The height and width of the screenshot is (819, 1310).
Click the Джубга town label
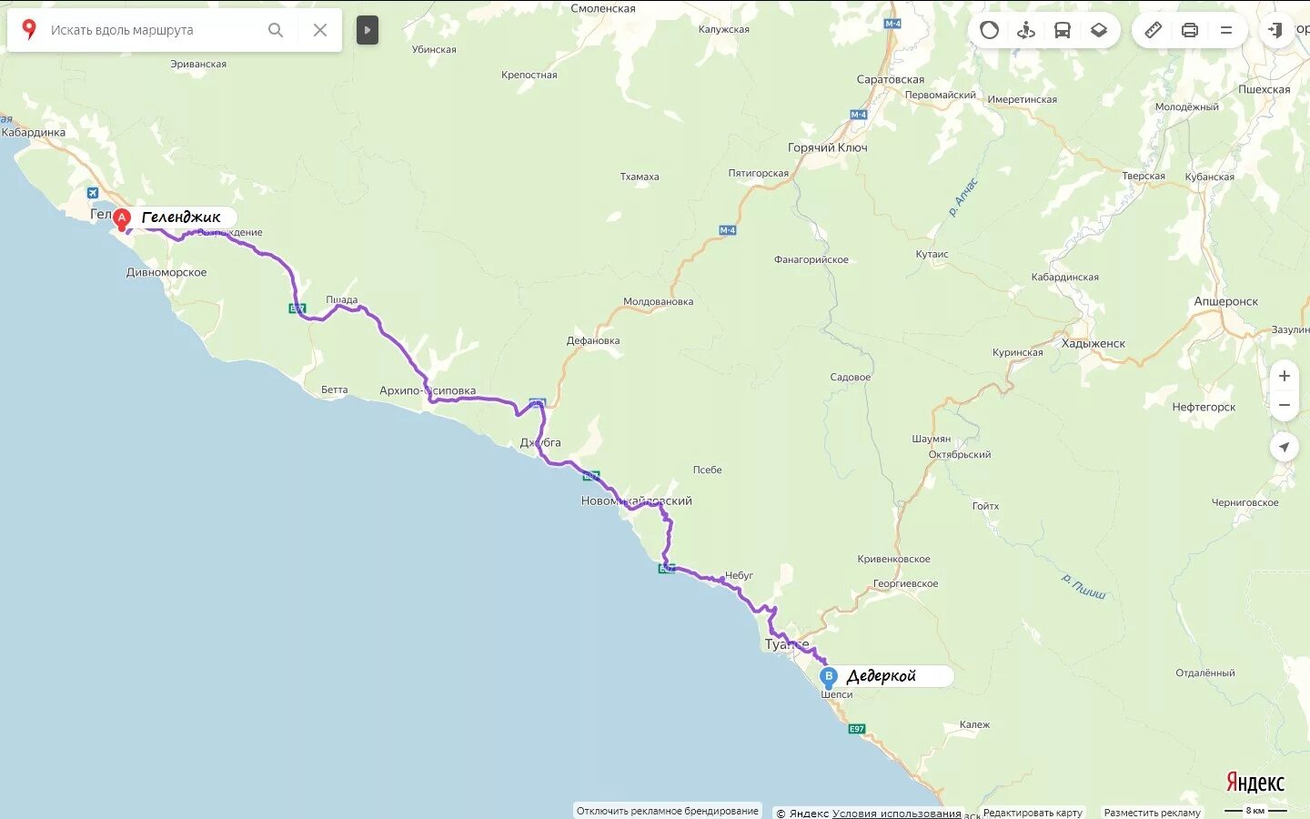coord(540,443)
